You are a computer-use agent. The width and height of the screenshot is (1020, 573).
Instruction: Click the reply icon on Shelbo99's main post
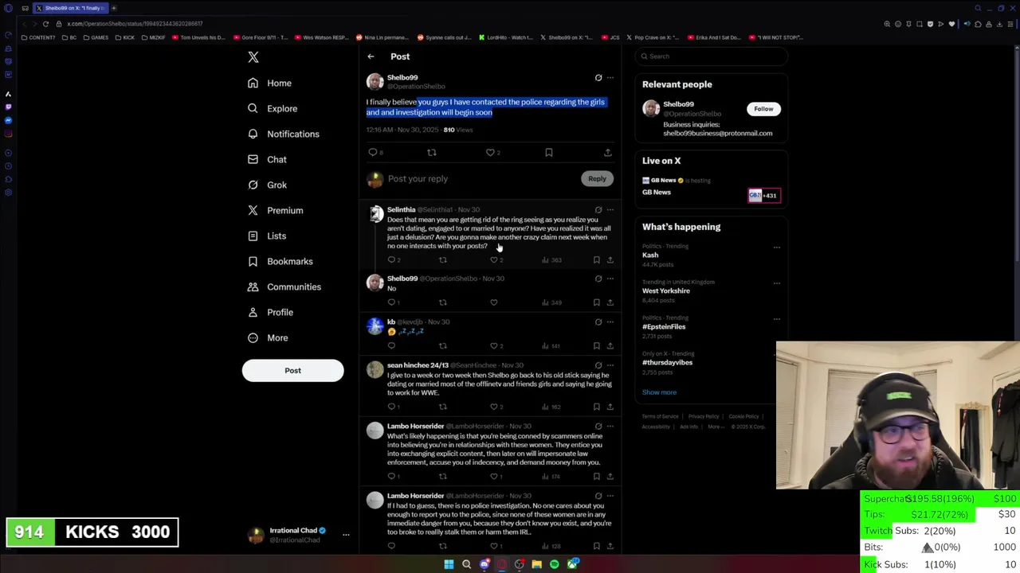(x=373, y=152)
